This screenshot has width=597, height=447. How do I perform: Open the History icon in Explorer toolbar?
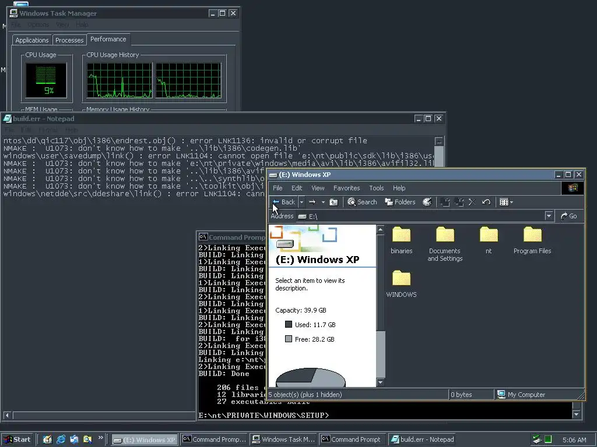pyautogui.click(x=427, y=202)
